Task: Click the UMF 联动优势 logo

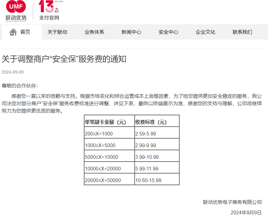Action: click(x=16, y=11)
